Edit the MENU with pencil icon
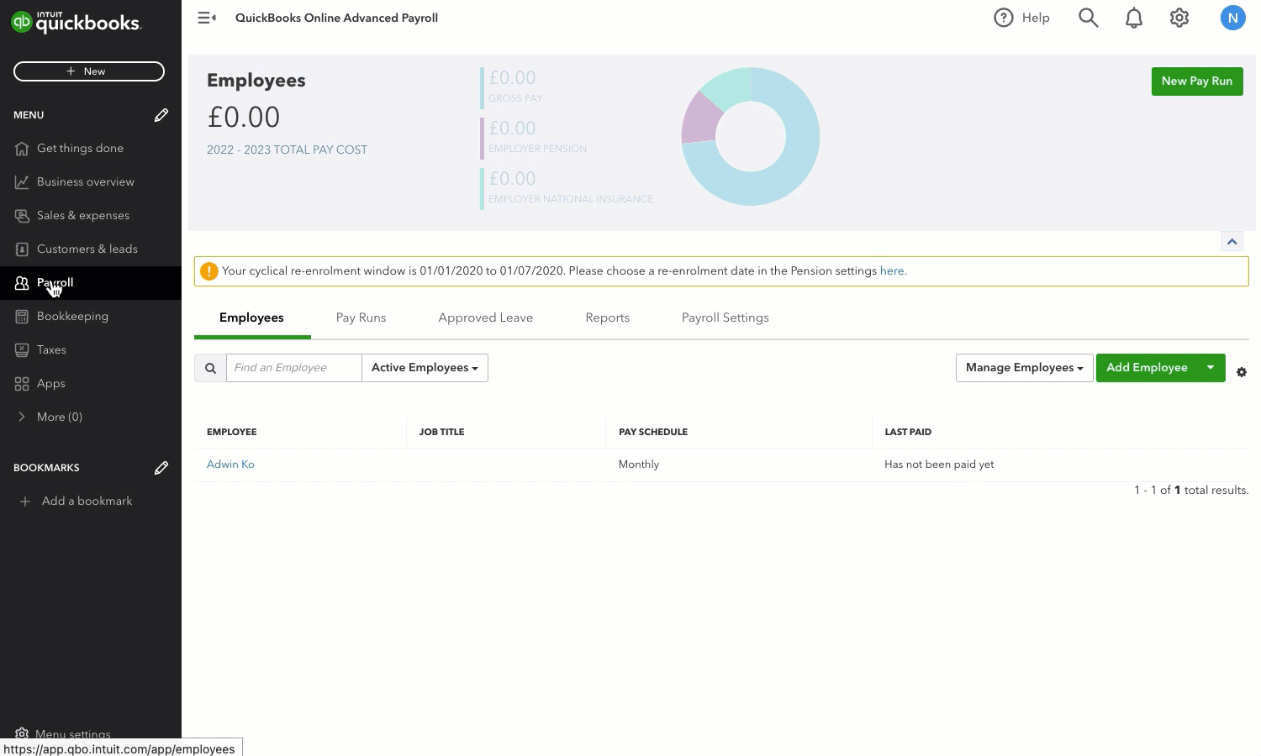 pos(161,115)
